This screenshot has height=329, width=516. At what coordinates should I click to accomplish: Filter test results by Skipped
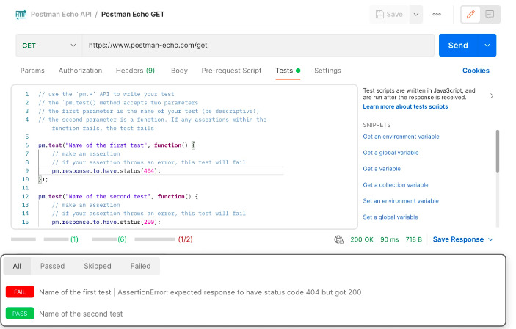tap(98, 266)
